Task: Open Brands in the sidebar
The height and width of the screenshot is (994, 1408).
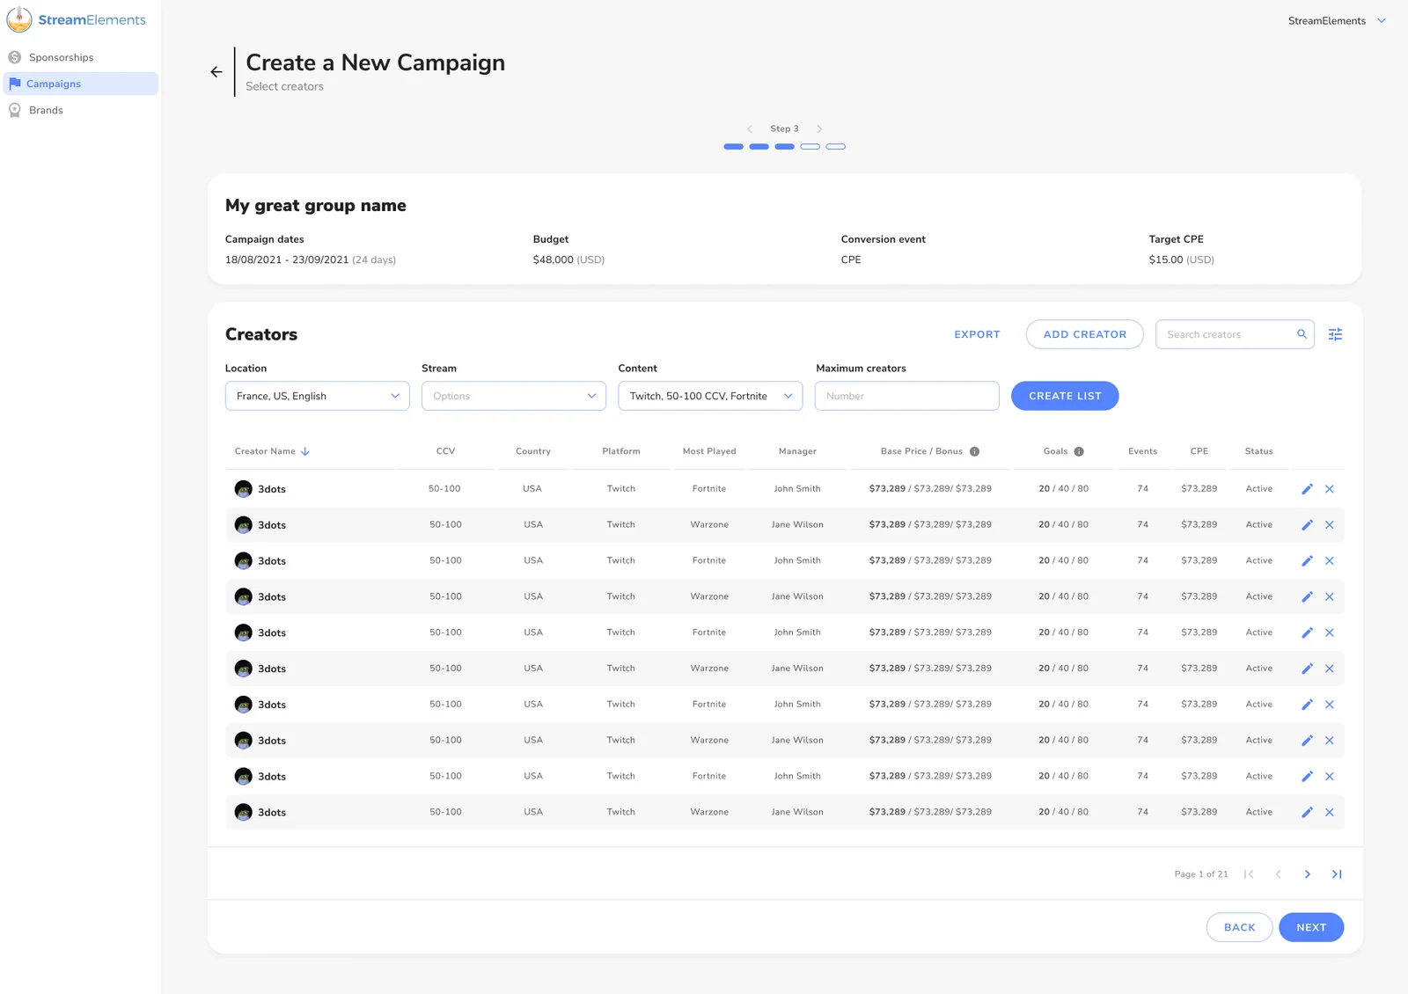Action: pyautogui.click(x=80, y=110)
